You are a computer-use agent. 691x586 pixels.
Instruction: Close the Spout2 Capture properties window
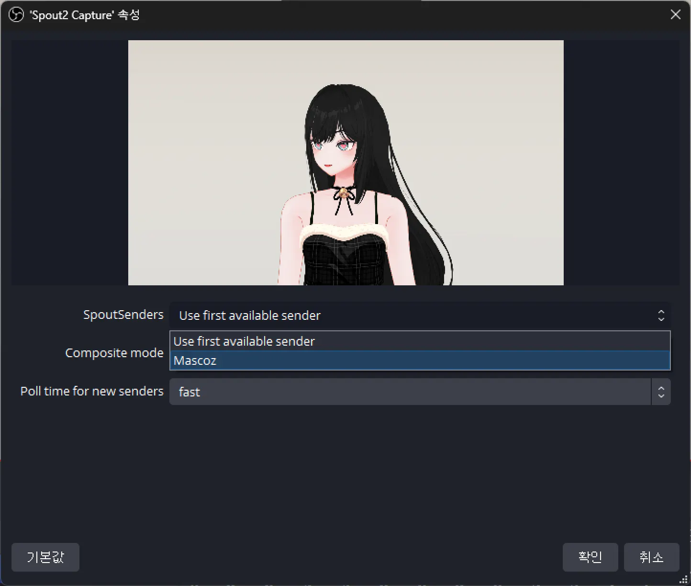coord(675,15)
